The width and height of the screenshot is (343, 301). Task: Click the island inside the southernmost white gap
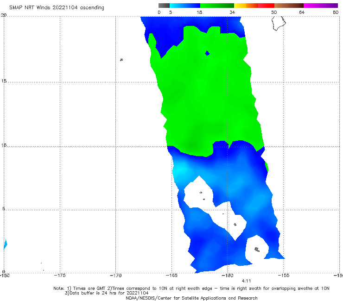pos(257,250)
